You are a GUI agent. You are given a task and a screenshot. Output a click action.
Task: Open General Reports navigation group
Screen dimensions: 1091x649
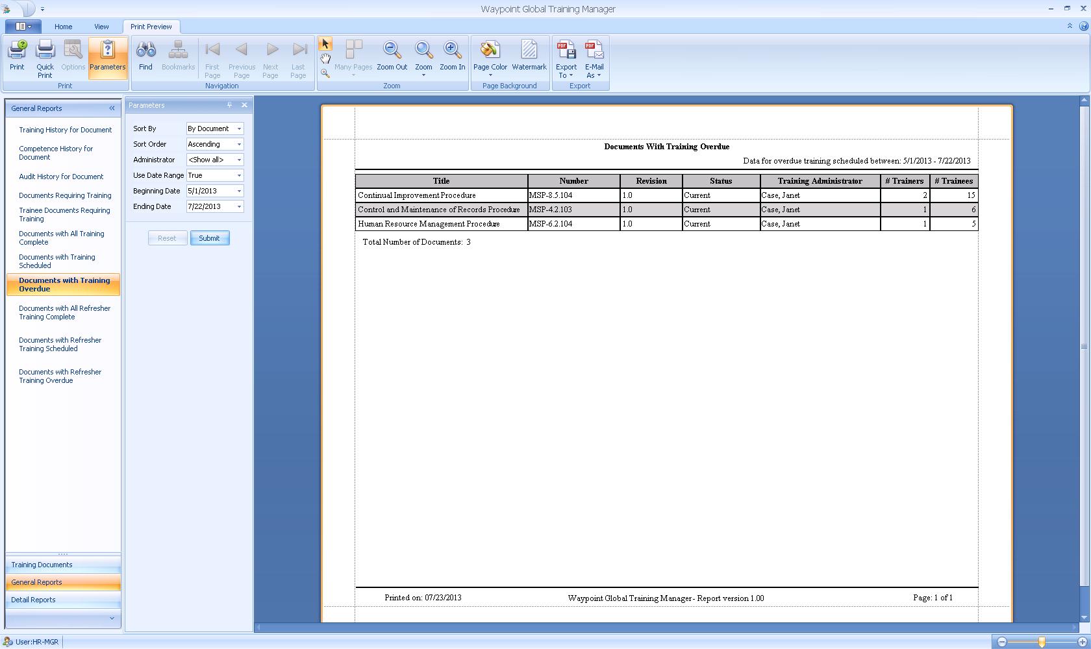coord(63,582)
